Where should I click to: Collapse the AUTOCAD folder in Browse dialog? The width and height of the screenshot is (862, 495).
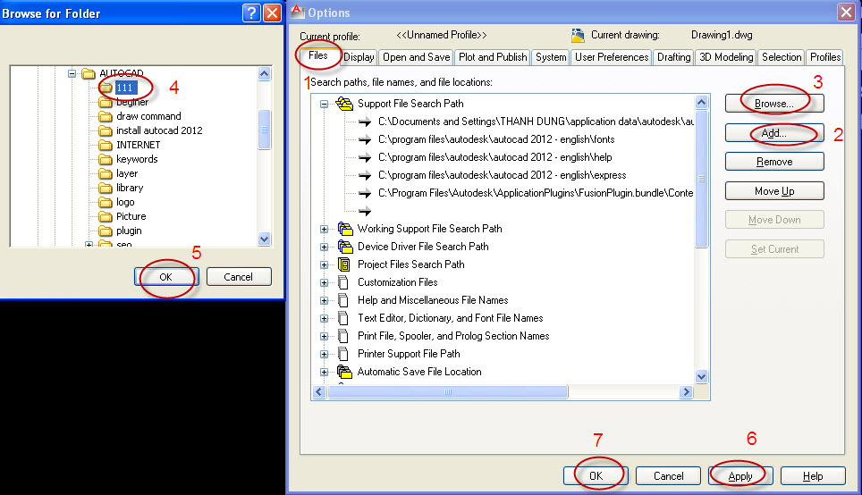pyautogui.click(x=72, y=73)
